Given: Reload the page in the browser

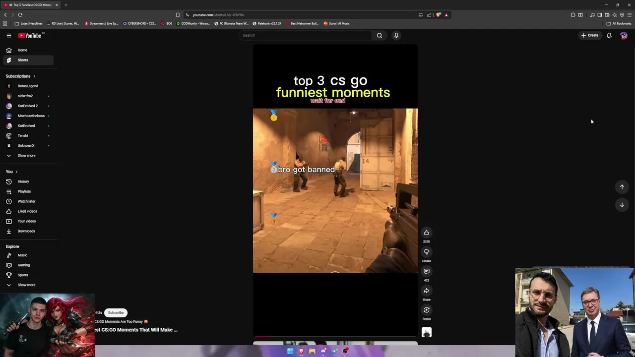Looking at the screenshot, I should pos(20,15).
